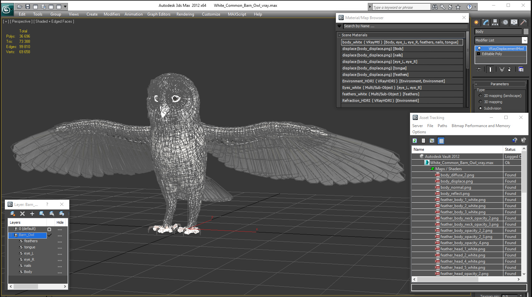Viewport: 532px width, 297px height.
Task: Click the binoculars search icon in title bar
Action: pyautogui.click(x=435, y=7)
